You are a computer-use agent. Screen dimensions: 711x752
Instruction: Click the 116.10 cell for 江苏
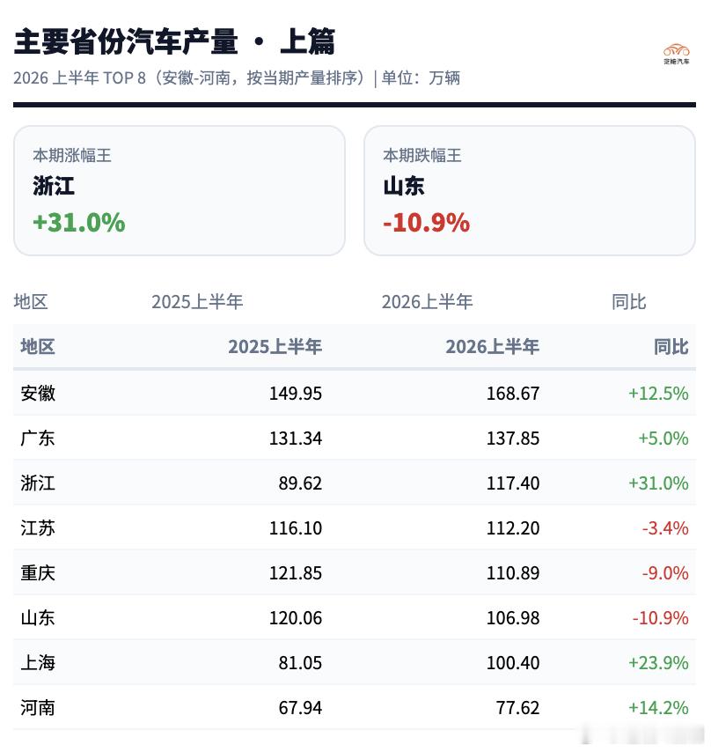click(x=296, y=528)
